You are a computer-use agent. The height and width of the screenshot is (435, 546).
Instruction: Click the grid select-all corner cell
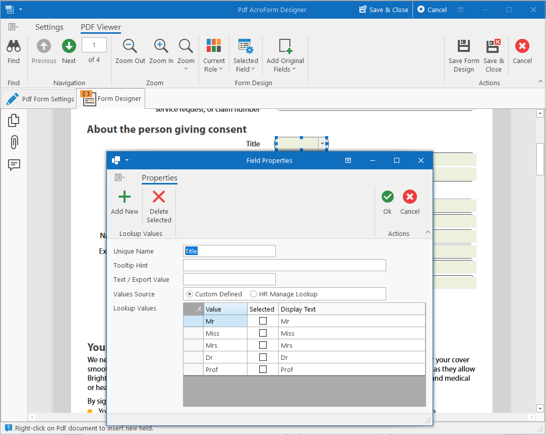193,309
